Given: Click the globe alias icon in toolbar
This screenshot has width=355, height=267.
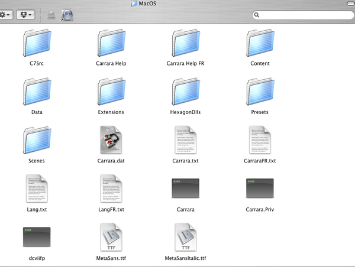Looking at the screenshot, I should 67,15.
